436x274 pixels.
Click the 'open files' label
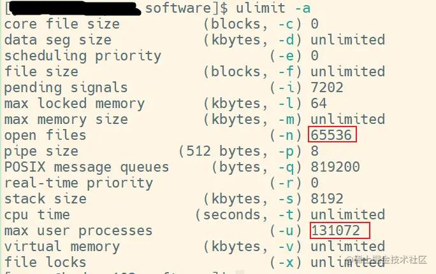click(45, 135)
